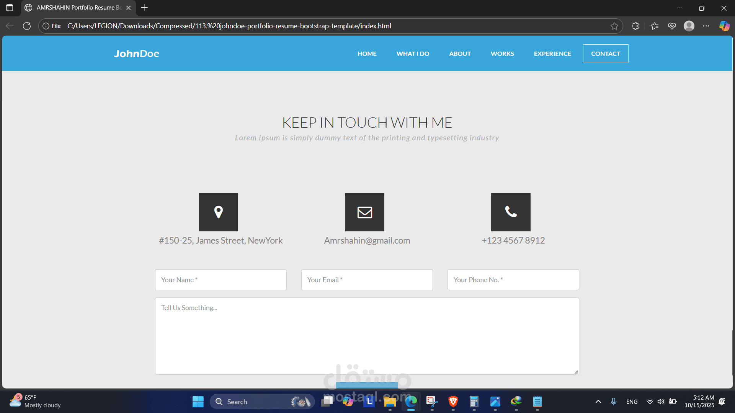The width and height of the screenshot is (735, 413).
Task: Click the envelope email icon
Action: 364,212
